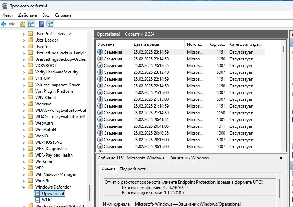Go up one level with folder-arrow icon
Viewport: 293px width, 207px height.
coord(23,24)
